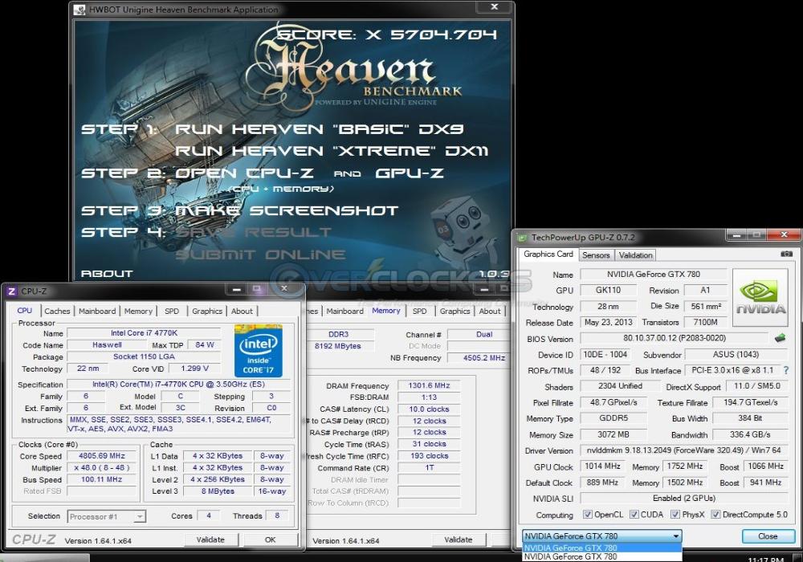
Task: Click Submit Online in Heaven window
Action: pyautogui.click(x=261, y=255)
